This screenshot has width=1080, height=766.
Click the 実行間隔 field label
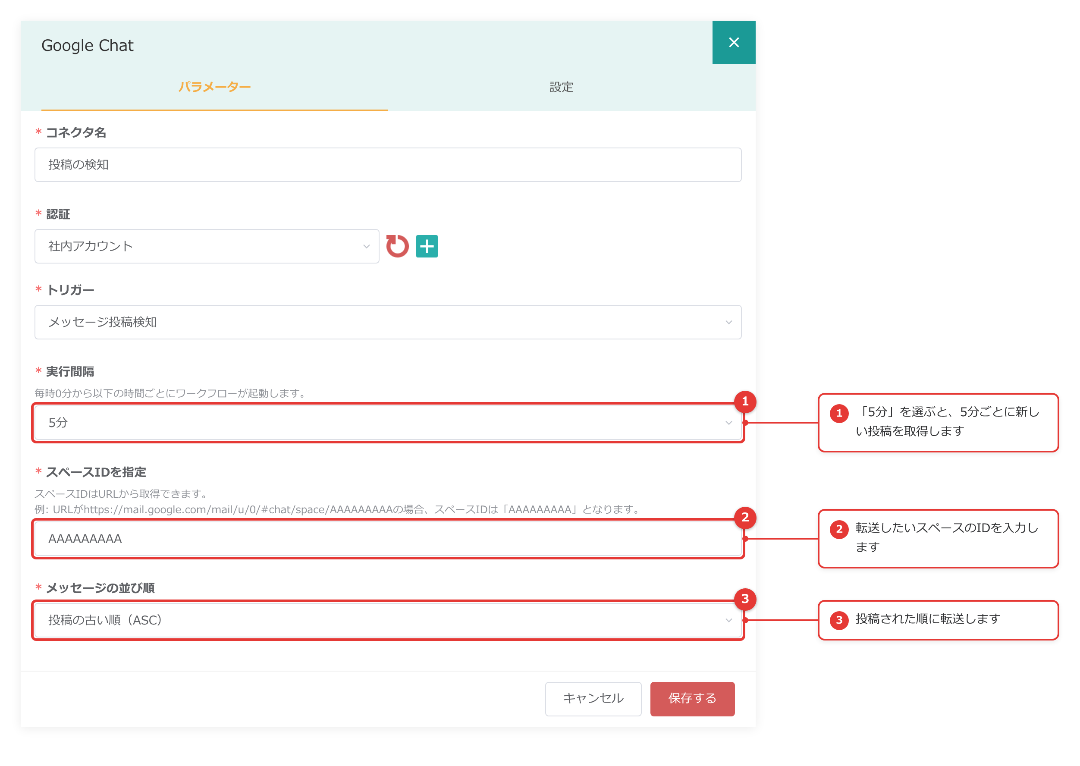[70, 371]
